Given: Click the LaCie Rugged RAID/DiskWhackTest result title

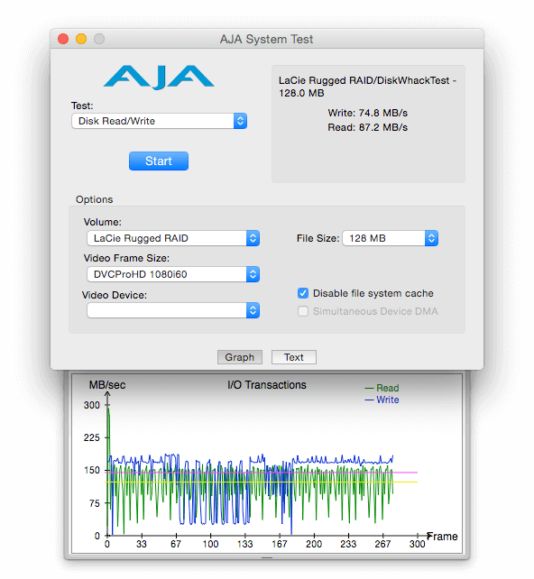Looking at the screenshot, I should point(367,87).
